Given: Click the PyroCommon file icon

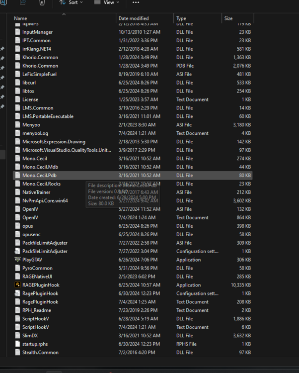Looking at the screenshot, I should 17,268.
